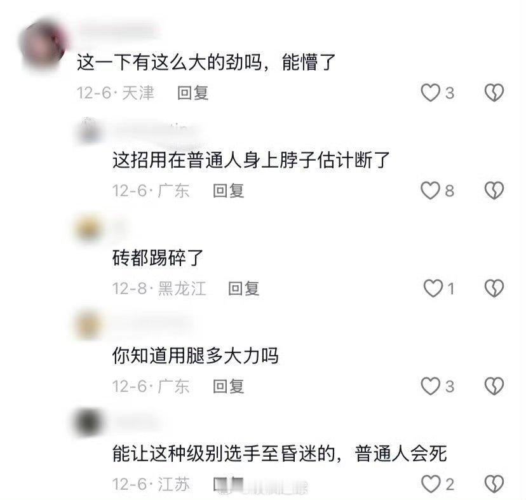Open avatar of 砖都踢碎了 commenter
The image size is (526, 500).
tap(88, 228)
